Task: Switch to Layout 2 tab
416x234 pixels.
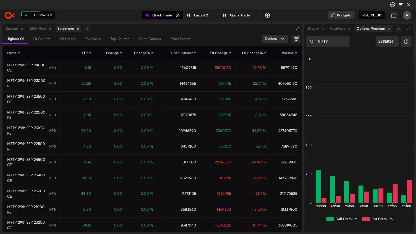Action: pyautogui.click(x=198, y=15)
